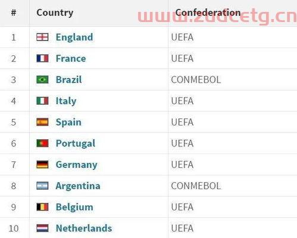Click the Spain flag icon
The height and width of the screenshot is (238, 297).
(x=42, y=122)
